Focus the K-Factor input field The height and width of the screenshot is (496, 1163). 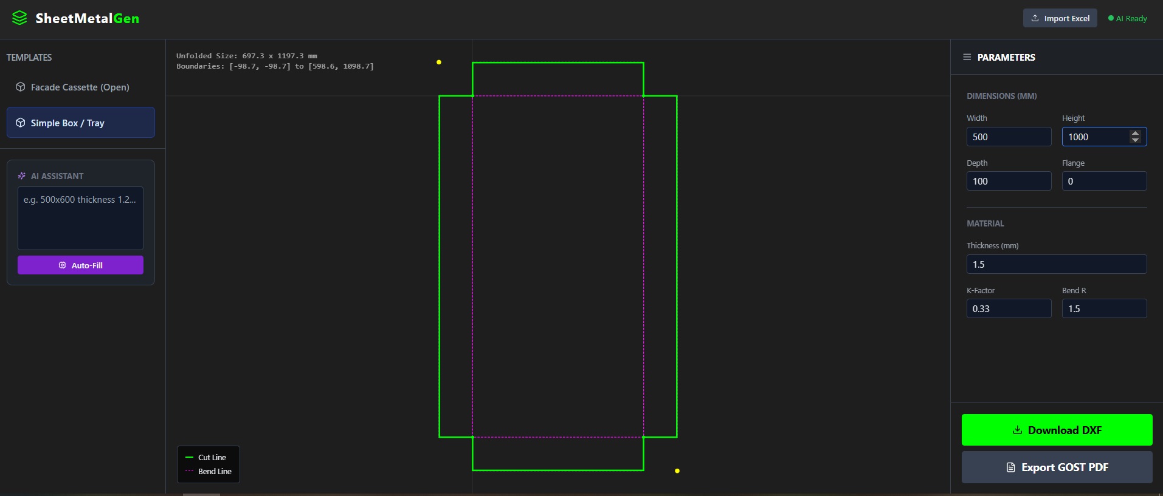[1009, 308]
